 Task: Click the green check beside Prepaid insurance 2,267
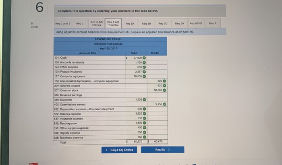(x=144, y=72)
